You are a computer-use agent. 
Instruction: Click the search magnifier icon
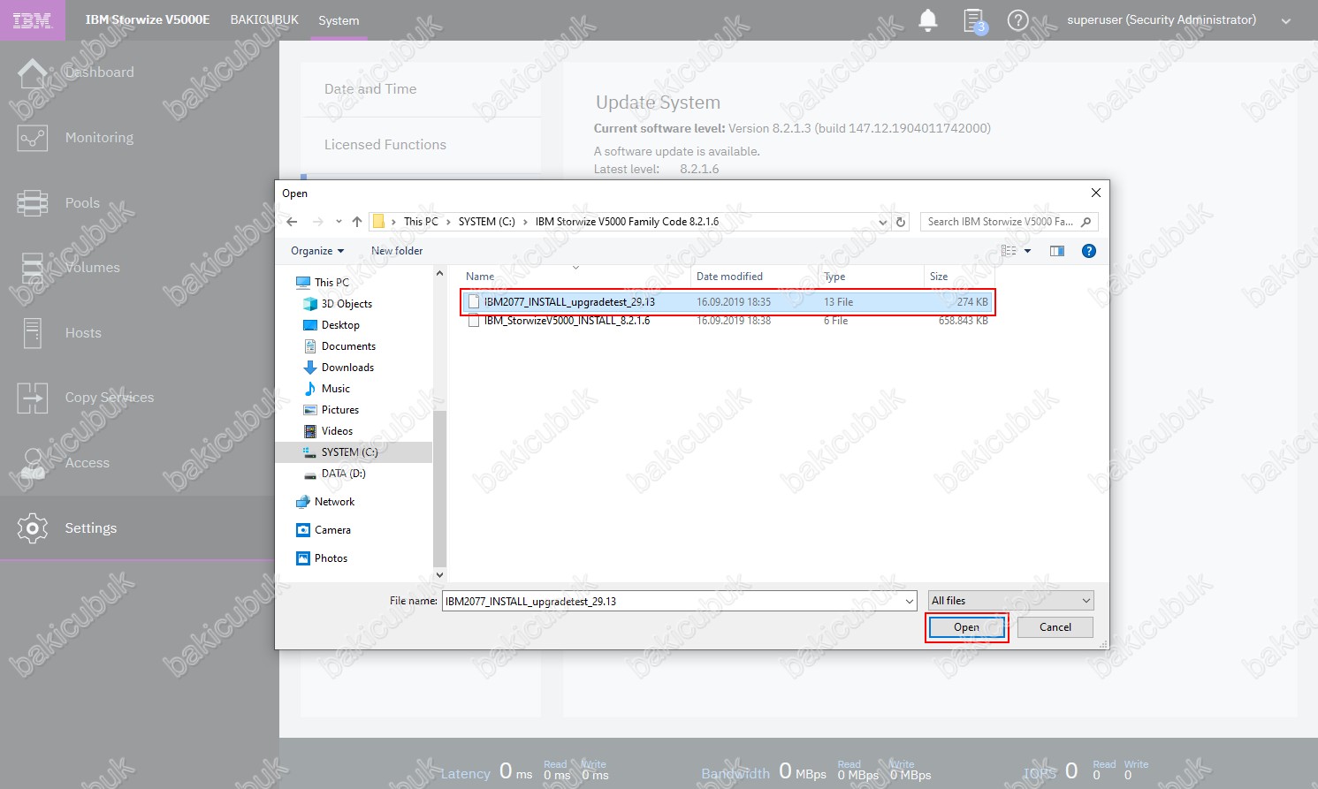(1086, 222)
